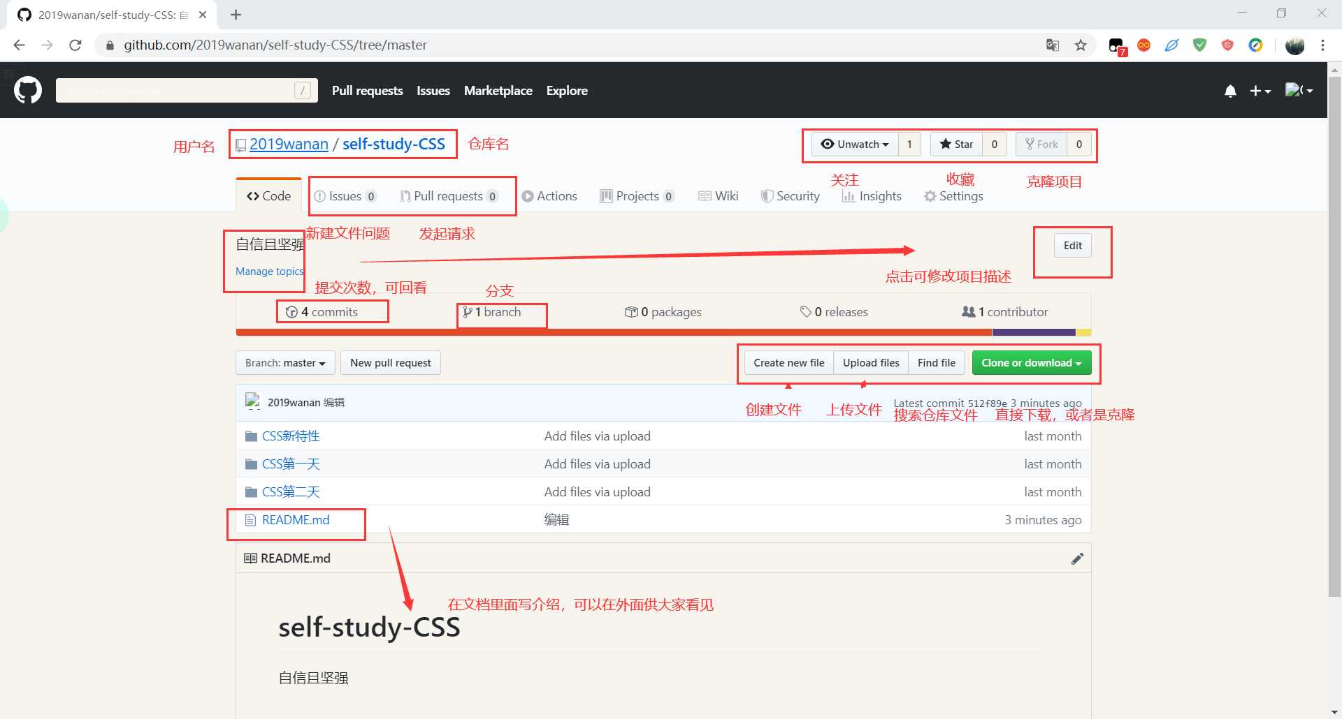Image resolution: width=1342 pixels, height=719 pixels.
Task: Open the Branch: master dropdown
Action: pyautogui.click(x=285, y=363)
